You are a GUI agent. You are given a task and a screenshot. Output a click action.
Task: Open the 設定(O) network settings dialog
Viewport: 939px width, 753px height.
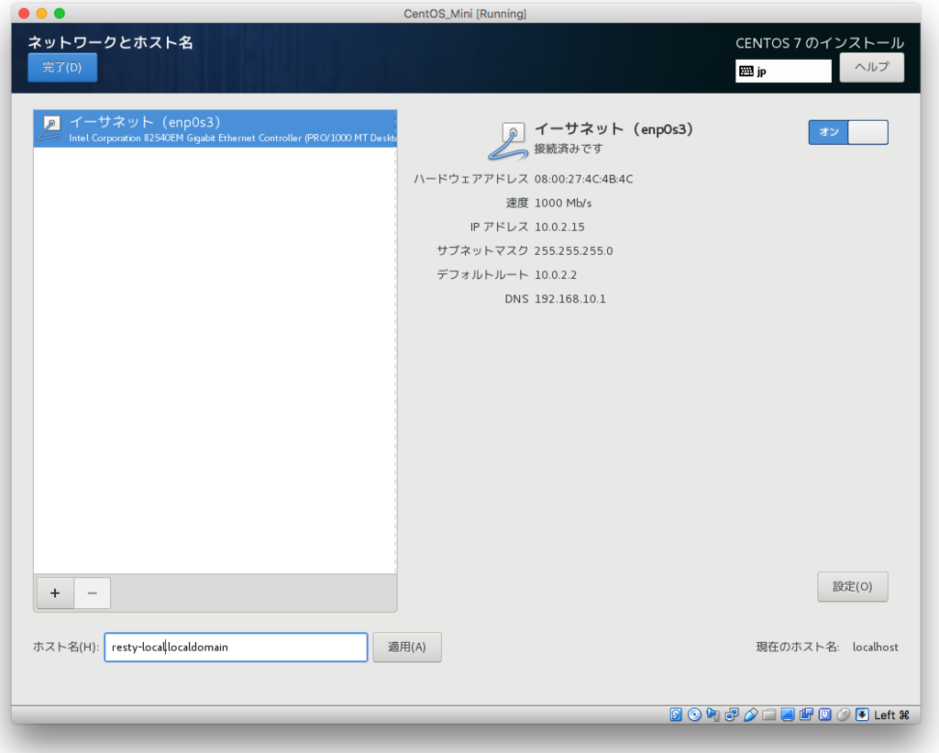852,586
